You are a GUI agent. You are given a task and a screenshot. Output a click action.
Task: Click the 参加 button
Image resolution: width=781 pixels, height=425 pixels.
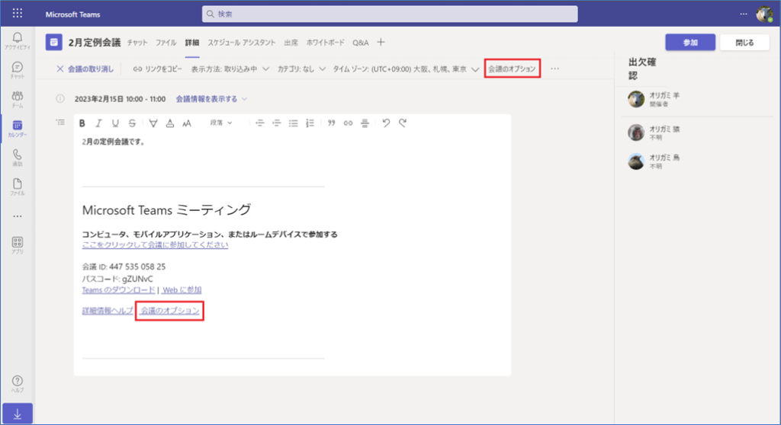[x=690, y=43]
